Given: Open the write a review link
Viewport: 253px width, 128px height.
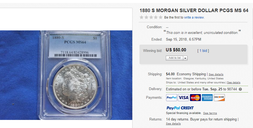Looking at the screenshot, I should [x=194, y=17].
